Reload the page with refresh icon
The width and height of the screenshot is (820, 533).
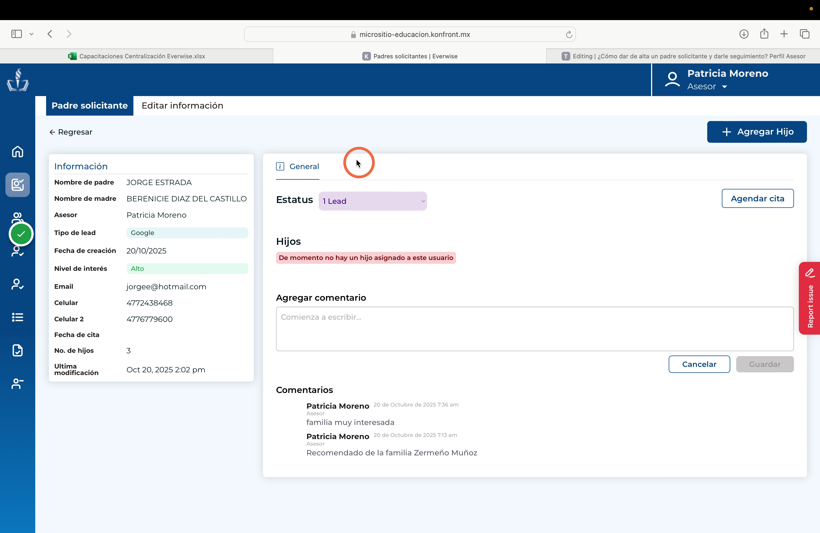click(x=569, y=34)
